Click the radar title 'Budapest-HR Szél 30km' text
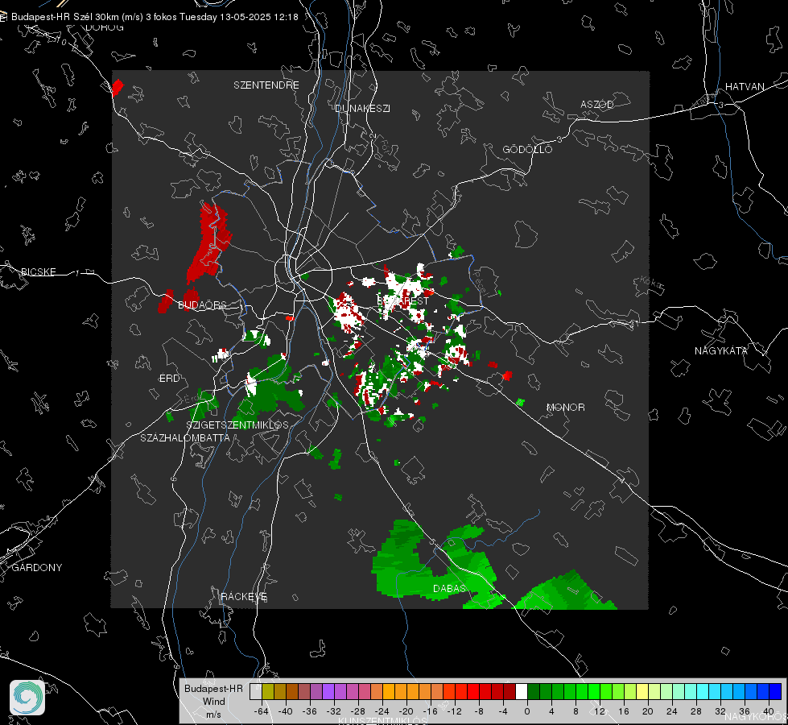Image resolution: width=788 pixels, height=725 pixels. point(65,17)
